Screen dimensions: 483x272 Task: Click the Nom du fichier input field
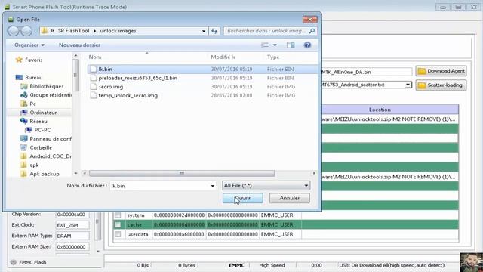[160, 186]
